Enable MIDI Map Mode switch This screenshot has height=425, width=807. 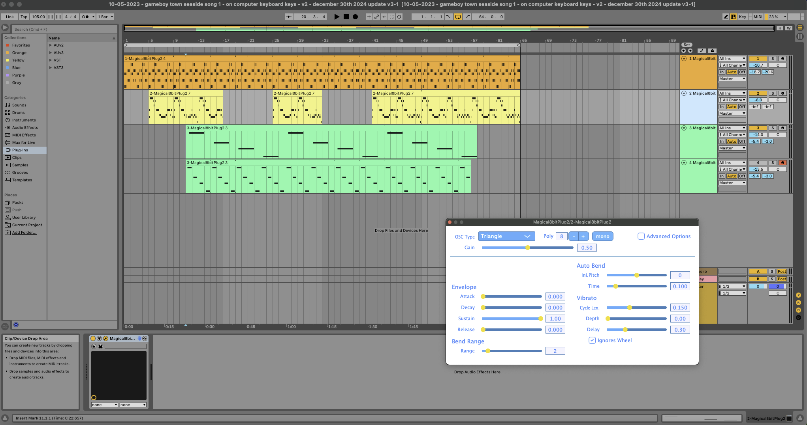coord(758,17)
